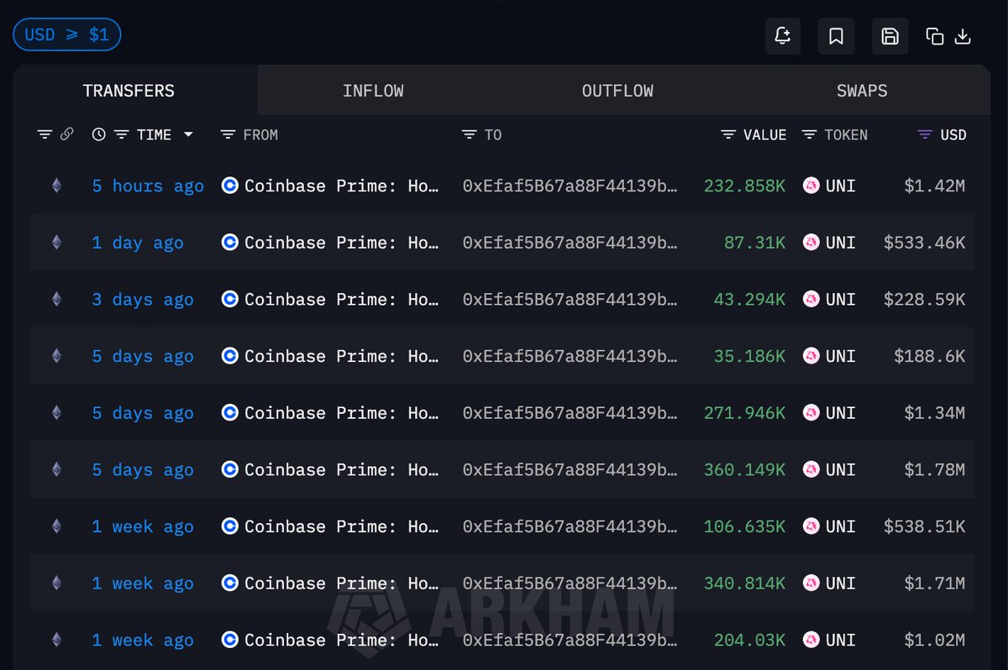Switch to the INFLOW tab
Viewport: 1008px width, 670px height.
373,91
